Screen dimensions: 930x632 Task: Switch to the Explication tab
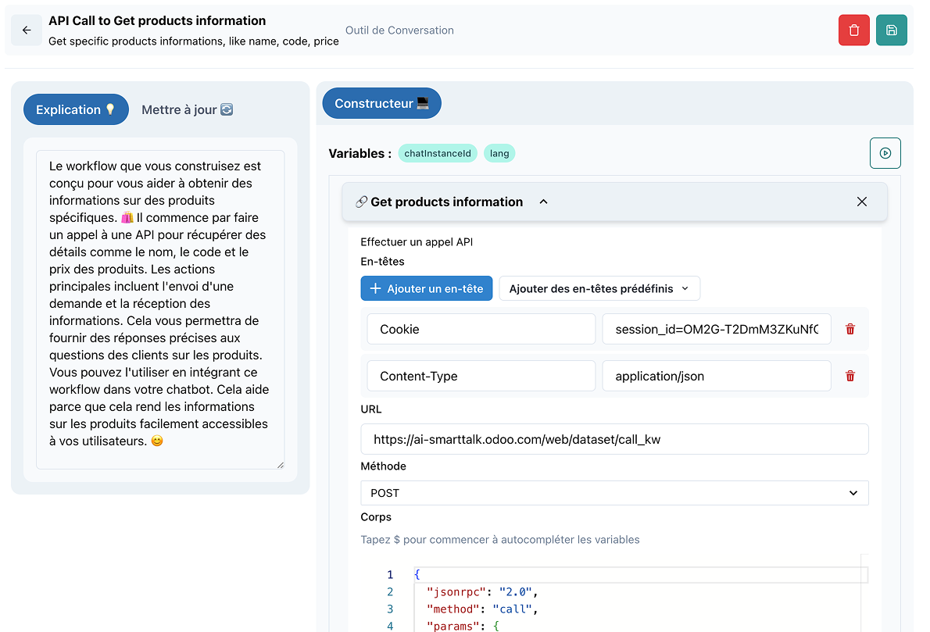[x=76, y=109]
